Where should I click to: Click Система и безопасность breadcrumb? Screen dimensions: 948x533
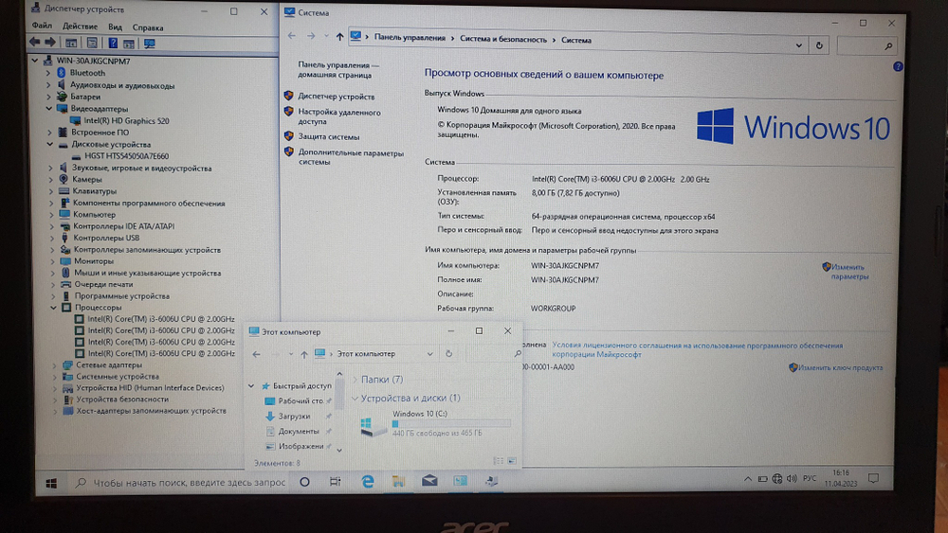(503, 39)
